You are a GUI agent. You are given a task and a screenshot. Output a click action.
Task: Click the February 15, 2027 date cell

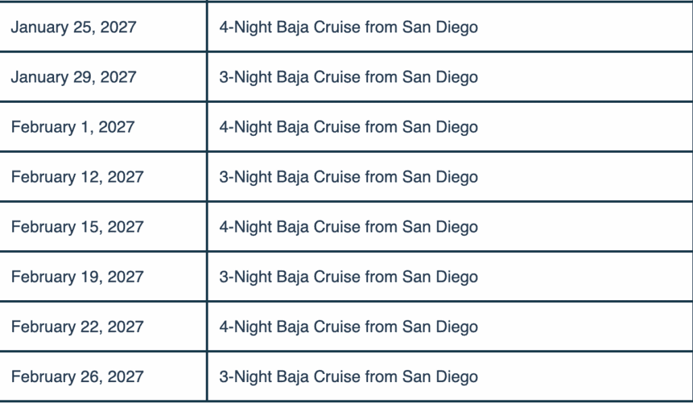click(77, 227)
